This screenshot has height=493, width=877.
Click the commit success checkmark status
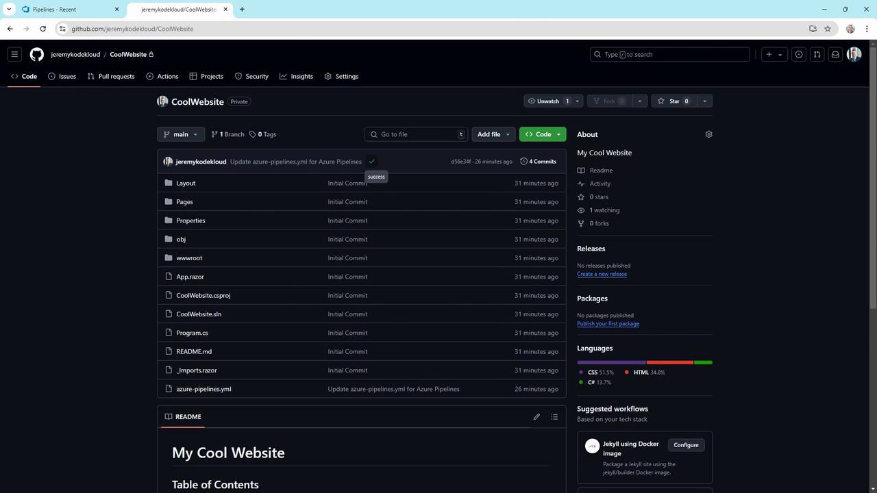[x=371, y=162]
